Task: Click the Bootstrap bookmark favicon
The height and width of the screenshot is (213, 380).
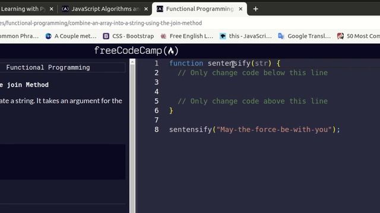Action: [x=106, y=36]
